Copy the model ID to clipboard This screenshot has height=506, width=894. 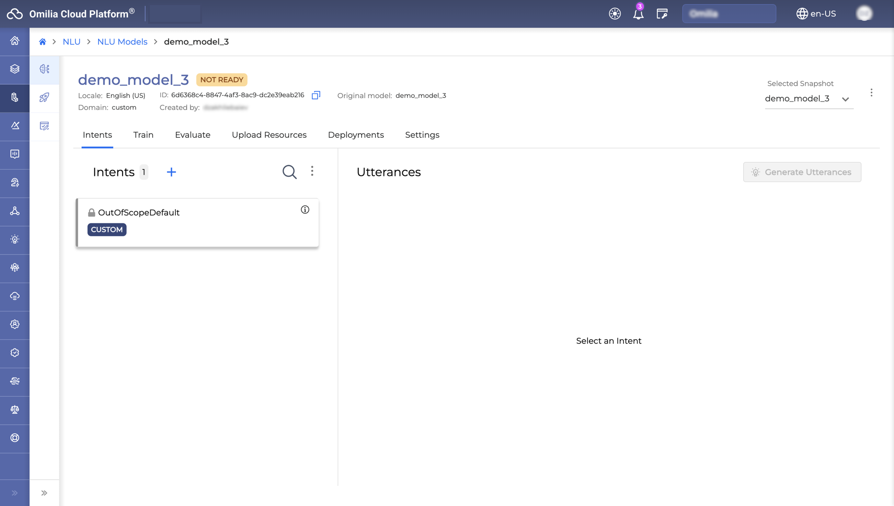pos(316,95)
